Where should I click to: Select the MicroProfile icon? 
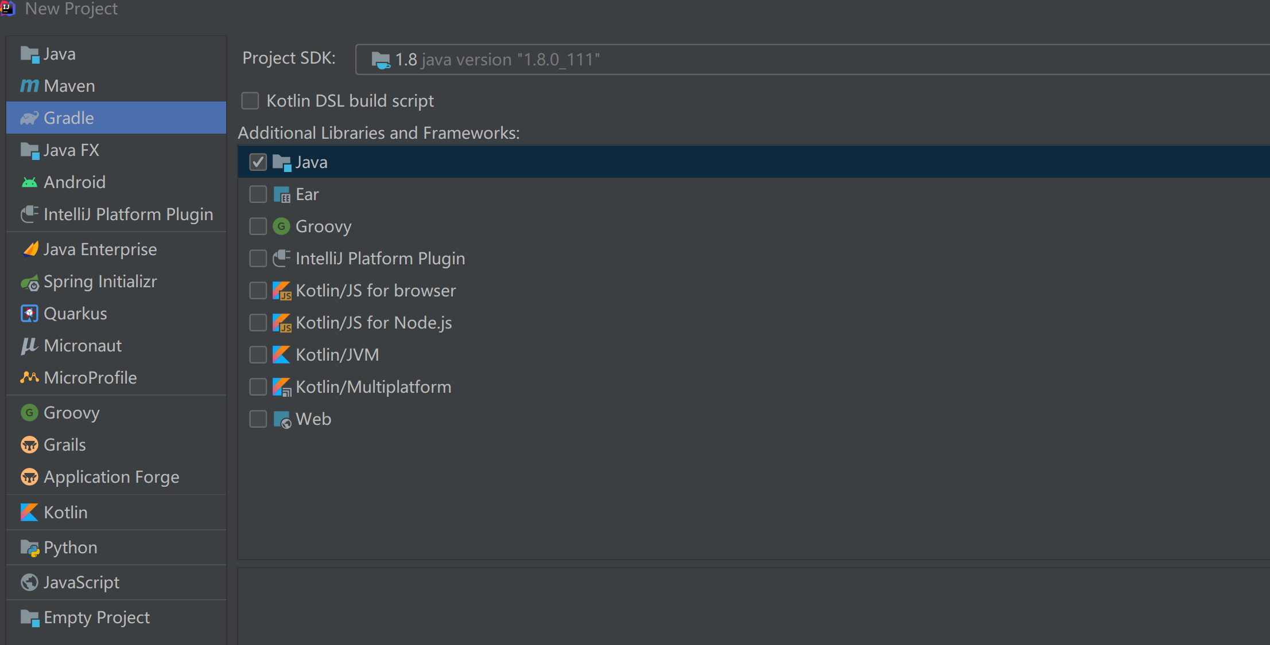[29, 378]
